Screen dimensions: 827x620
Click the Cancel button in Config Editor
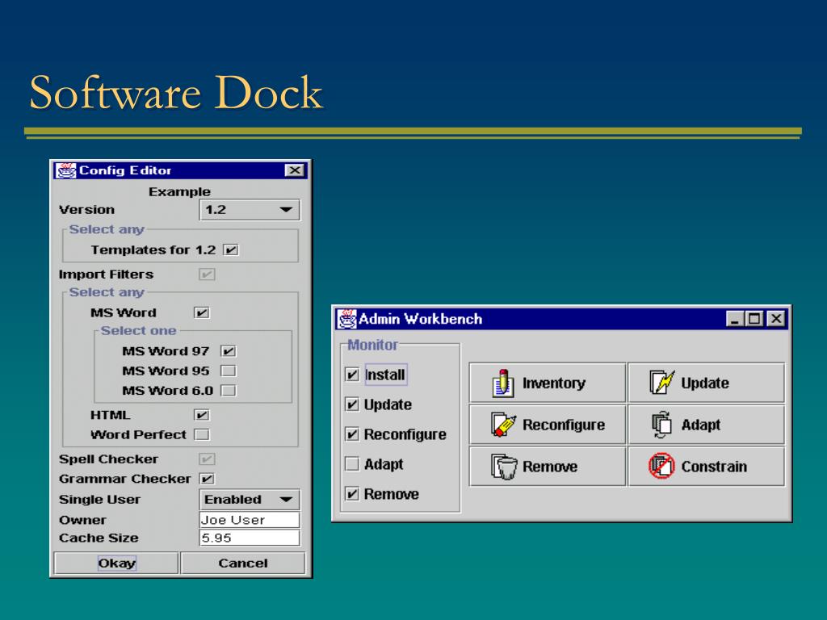click(x=242, y=563)
